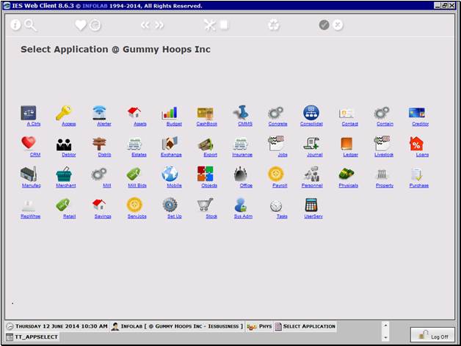The image size is (461, 346).
Task: Click the Export link
Action: pos(210,155)
